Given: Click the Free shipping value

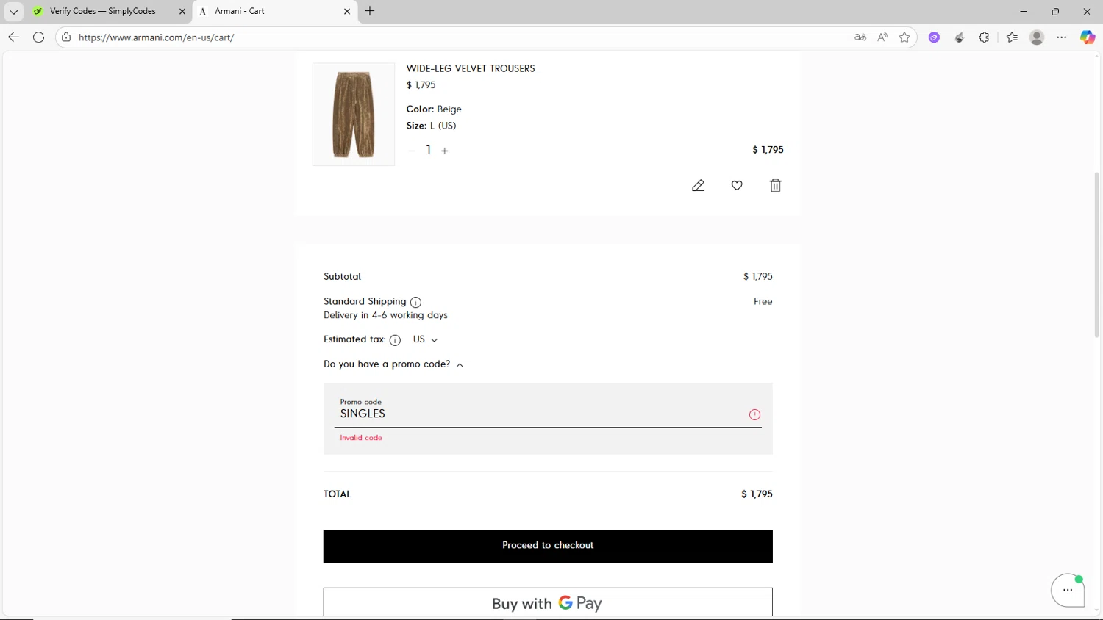Looking at the screenshot, I should tap(763, 302).
